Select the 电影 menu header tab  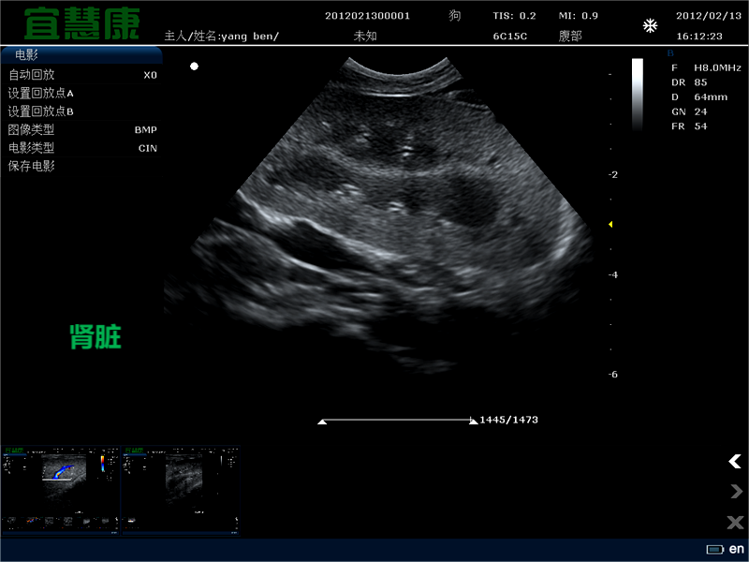28,54
